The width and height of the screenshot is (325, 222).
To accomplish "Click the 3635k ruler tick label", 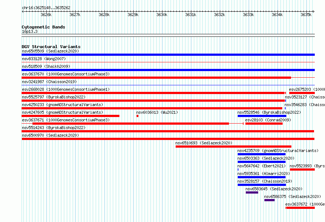I will pos(306,15).
